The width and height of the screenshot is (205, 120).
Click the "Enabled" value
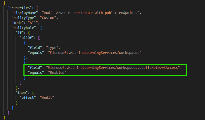pos(57,72)
